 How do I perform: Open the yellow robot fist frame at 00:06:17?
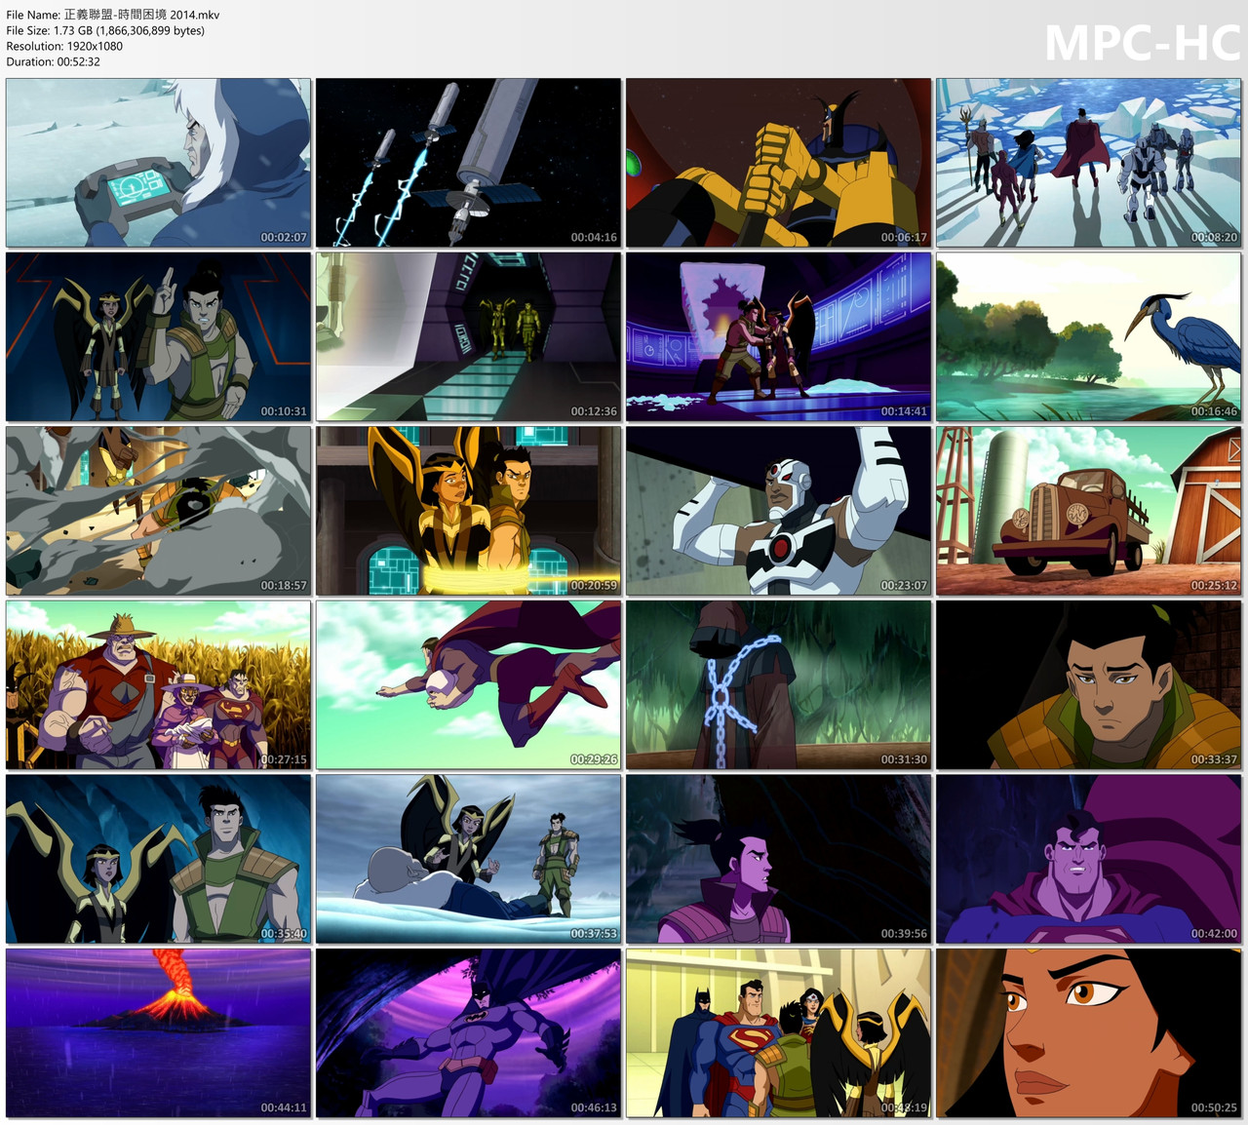(778, 163)
